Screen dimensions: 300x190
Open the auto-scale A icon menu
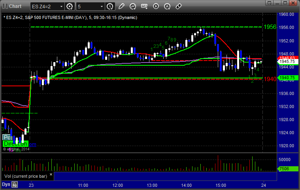point(167,6)
